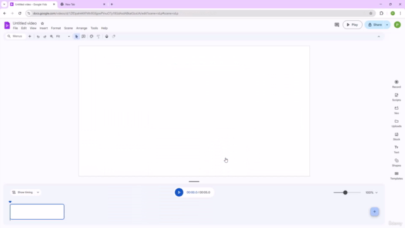The height and width of the screenshot is (228, 405).
Task: Play the timeline with the blue play button
Action: 179,193
